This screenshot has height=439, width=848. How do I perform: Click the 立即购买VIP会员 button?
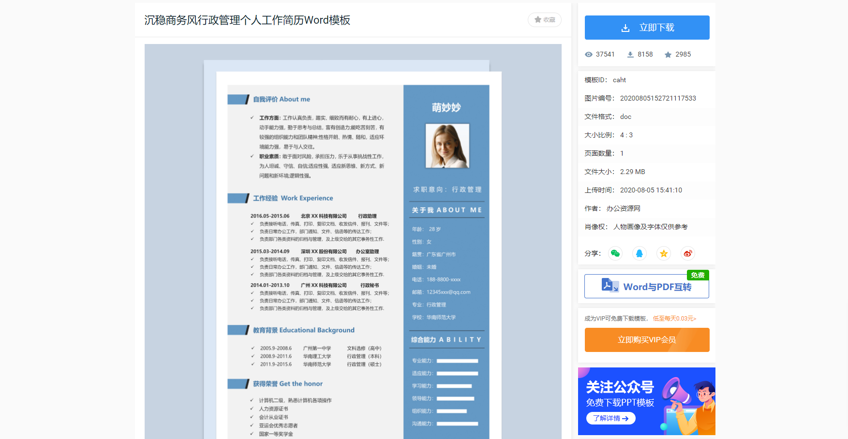coord(647,340)
